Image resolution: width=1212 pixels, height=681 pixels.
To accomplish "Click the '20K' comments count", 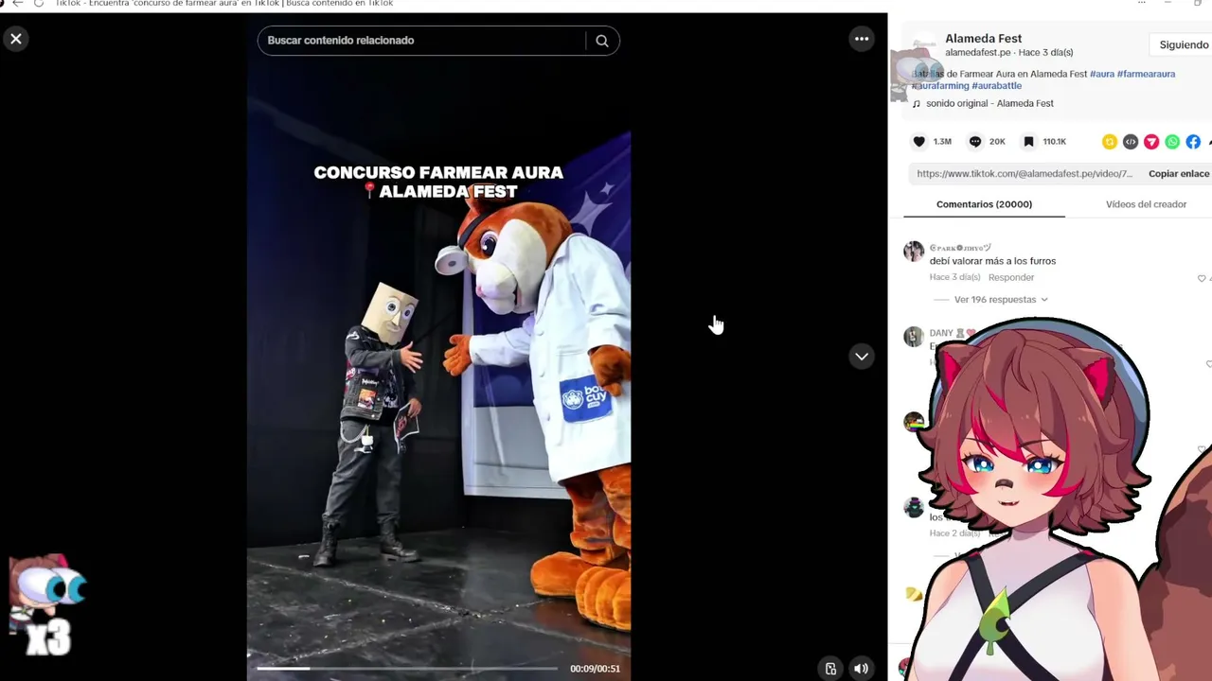I will coord(997,142).
